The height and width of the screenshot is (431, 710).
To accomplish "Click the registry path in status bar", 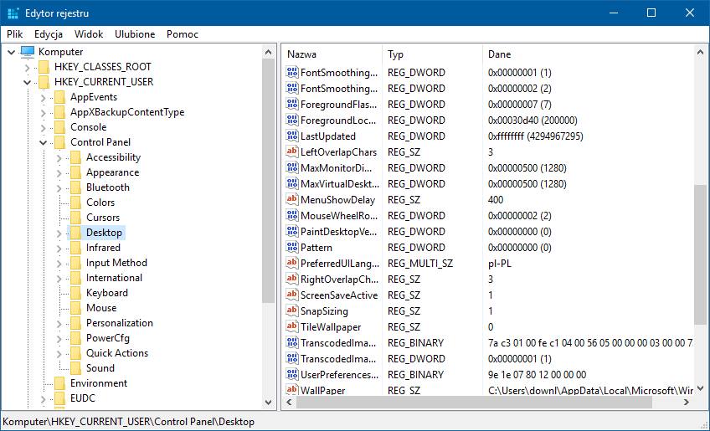I will [129, 422].
